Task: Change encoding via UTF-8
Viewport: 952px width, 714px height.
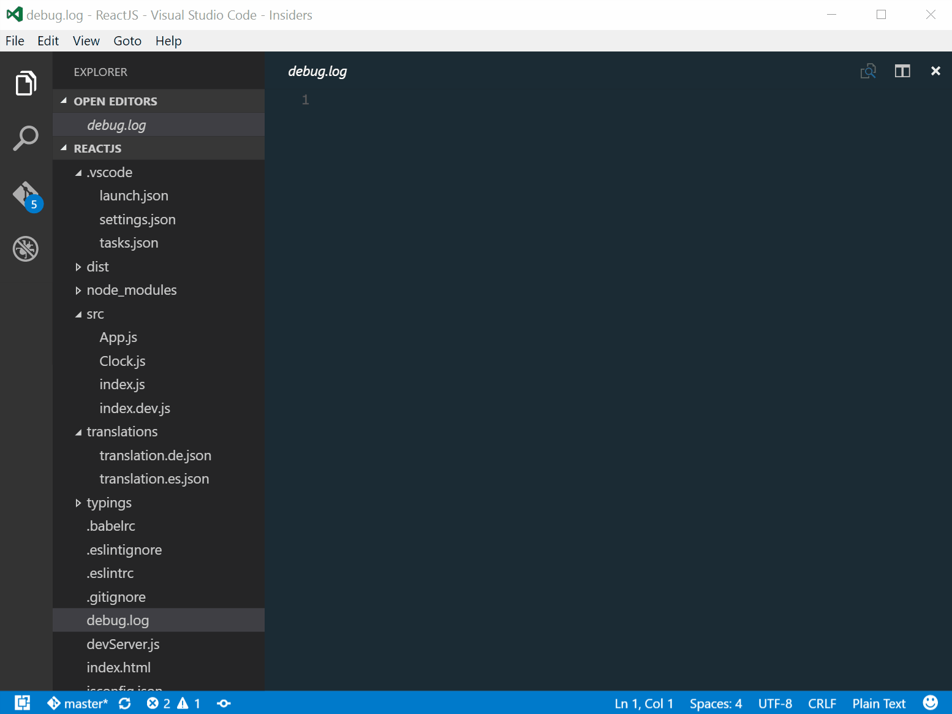Action: [x=775, y=704]
